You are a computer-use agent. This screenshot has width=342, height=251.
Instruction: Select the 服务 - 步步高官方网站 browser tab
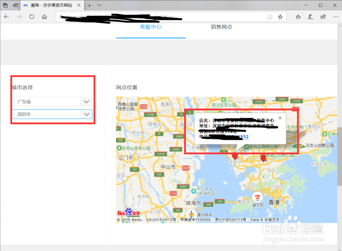[x=52, y=5]
